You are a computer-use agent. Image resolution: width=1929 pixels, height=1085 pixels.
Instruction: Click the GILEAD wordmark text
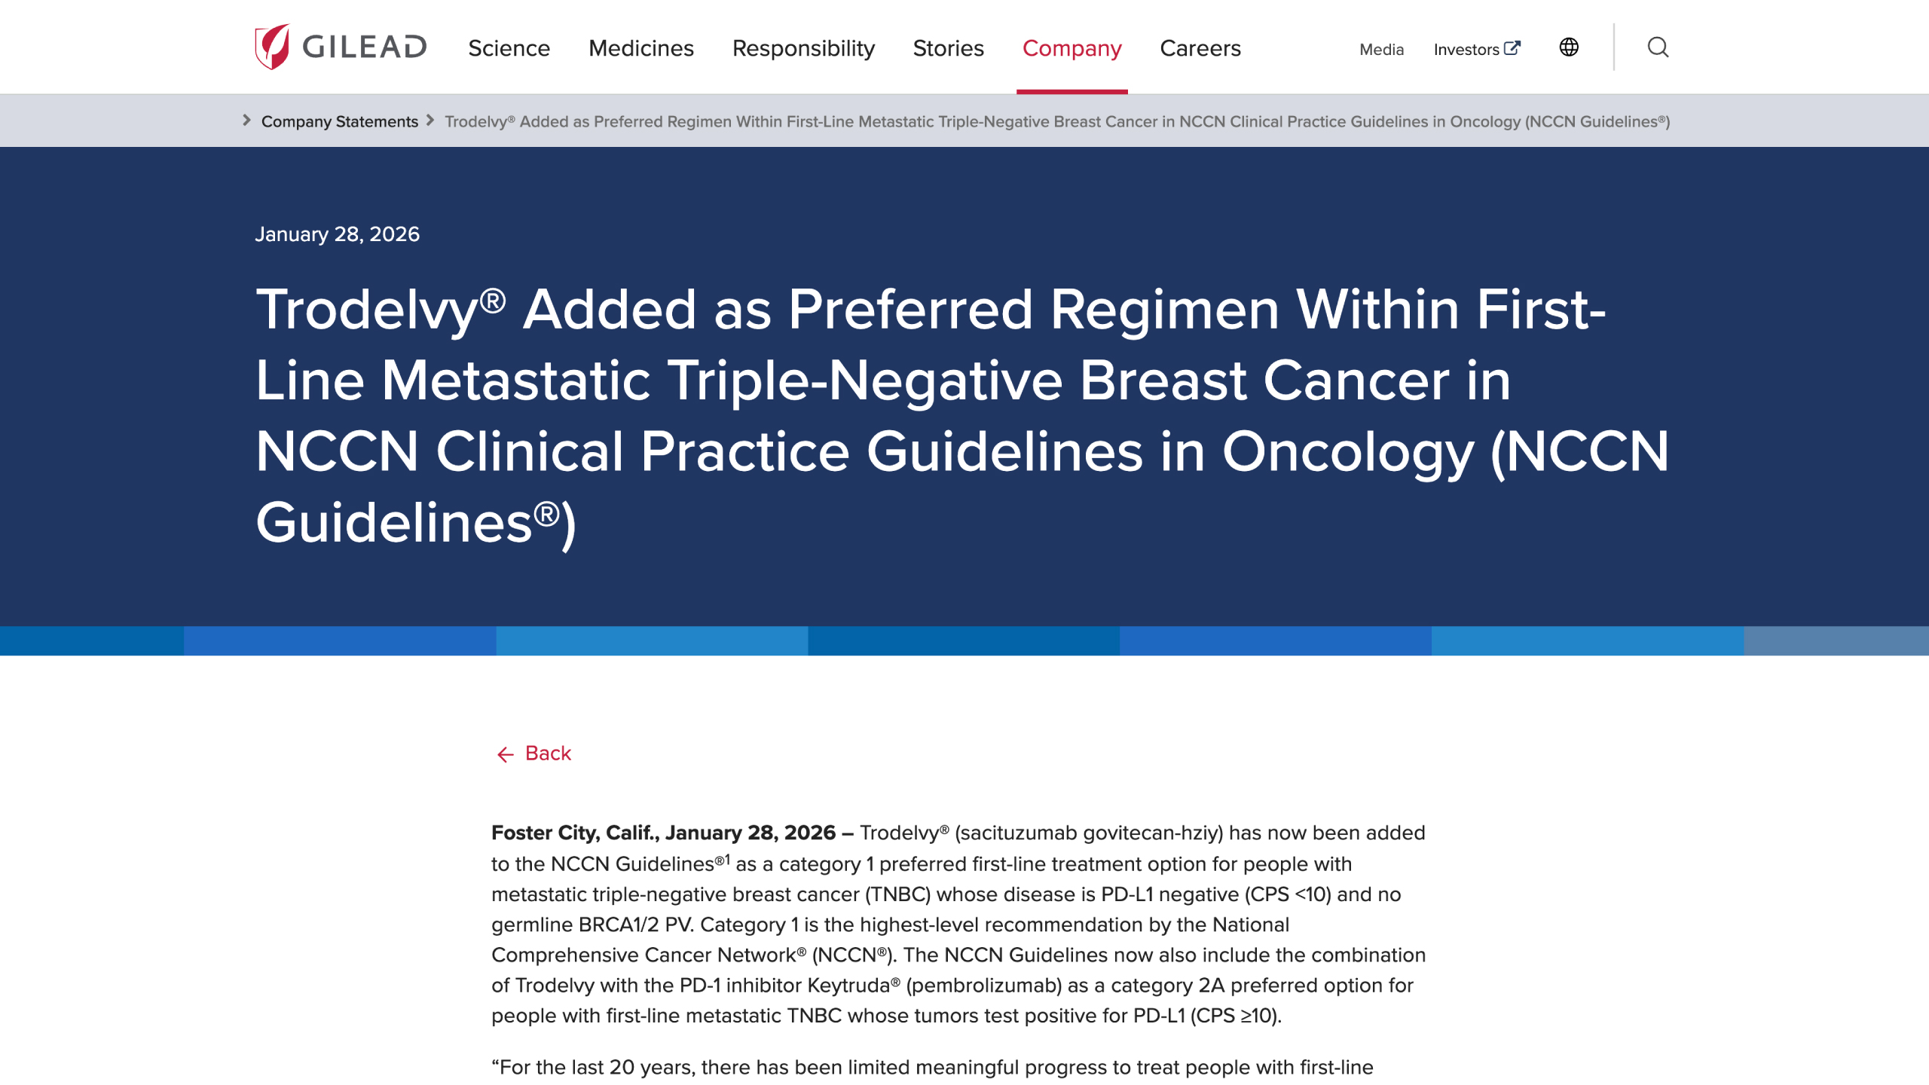(x=364, y=47)
